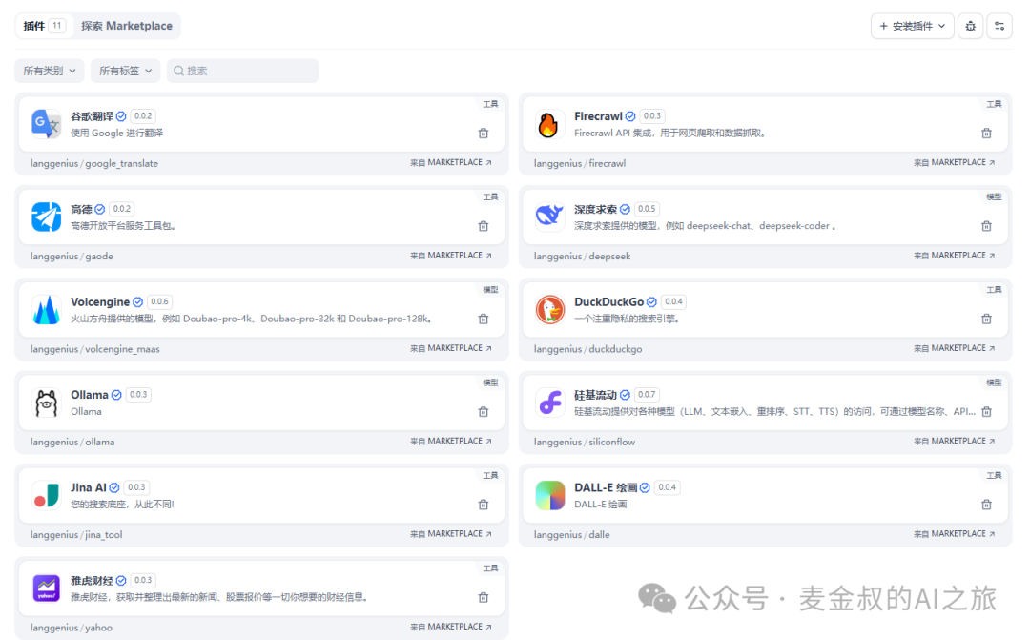This screenshot has height=640, width=1030.
Task: Select the DuckDuckGo plugin title
Action: pos(608,301)
